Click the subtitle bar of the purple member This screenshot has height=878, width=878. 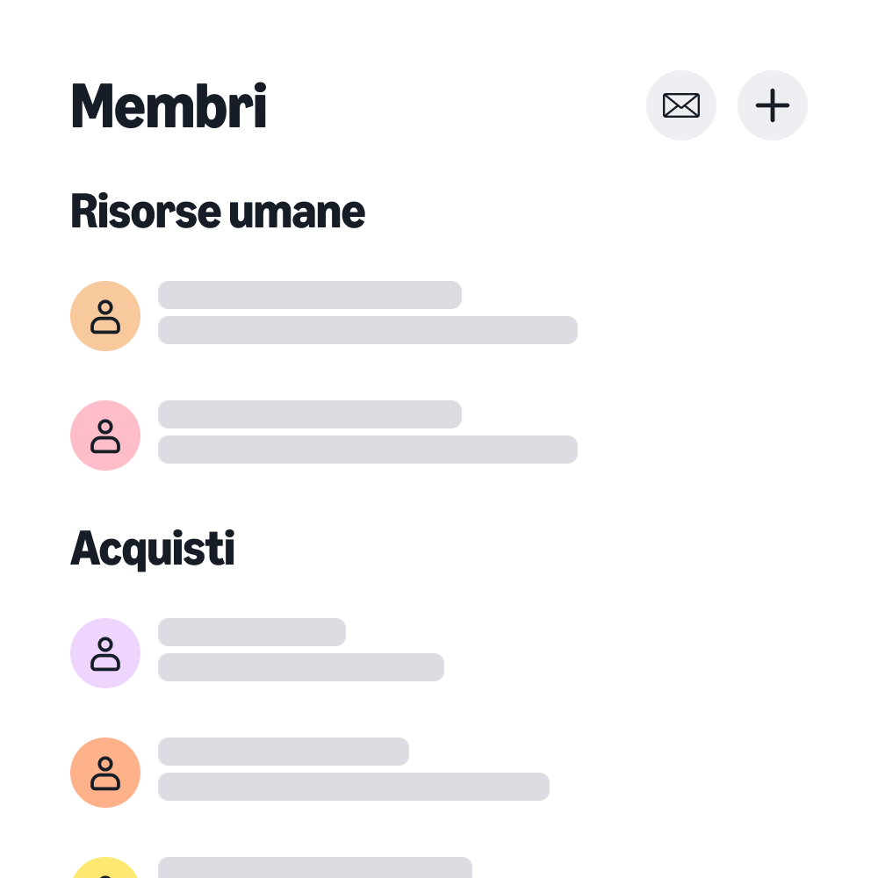point(300,667)
